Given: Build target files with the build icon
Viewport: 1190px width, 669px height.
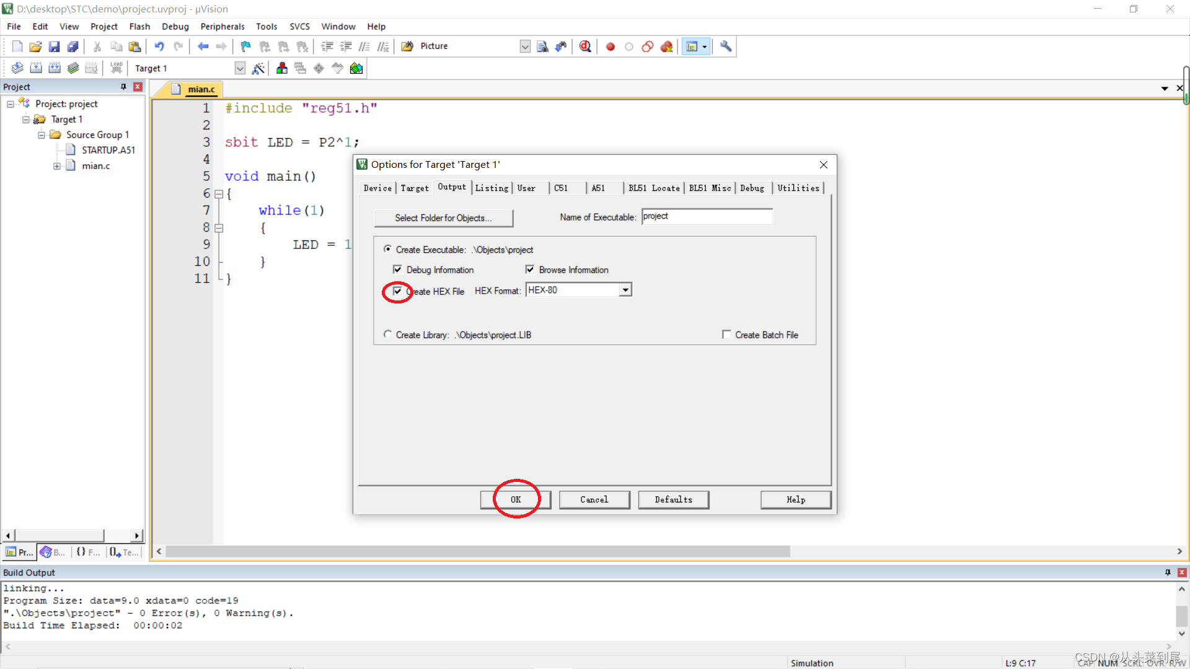Looking at the screenshot, I should [x=36, y=68].
